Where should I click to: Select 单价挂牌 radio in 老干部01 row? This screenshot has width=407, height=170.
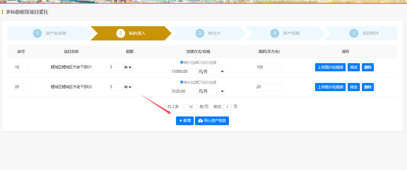(182, 62)
